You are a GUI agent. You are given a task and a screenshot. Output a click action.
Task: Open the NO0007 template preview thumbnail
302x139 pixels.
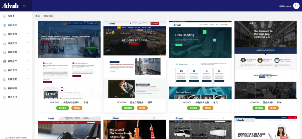(x=200, y=60)
